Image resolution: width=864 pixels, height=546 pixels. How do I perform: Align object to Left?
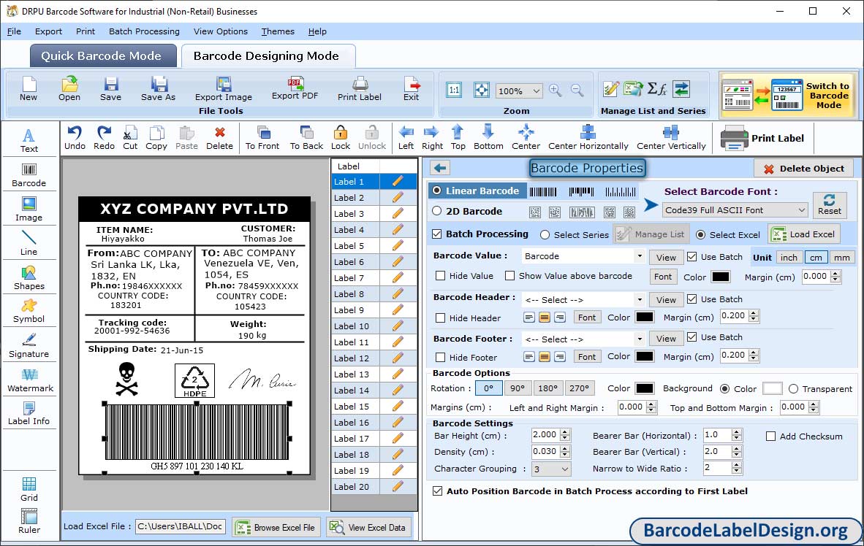tap(406, 138)
